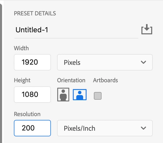Click the Width label

[x=21, y=48]
